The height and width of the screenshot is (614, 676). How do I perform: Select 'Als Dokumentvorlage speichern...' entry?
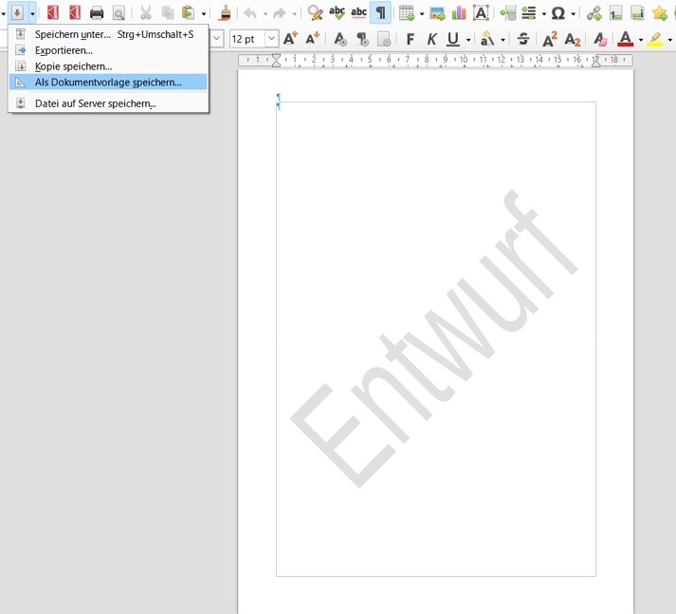[x=108, y=82]
